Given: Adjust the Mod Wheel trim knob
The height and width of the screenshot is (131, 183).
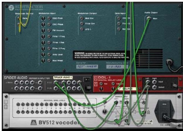Looking at the screenshot, I should click(x=43, y=60).
